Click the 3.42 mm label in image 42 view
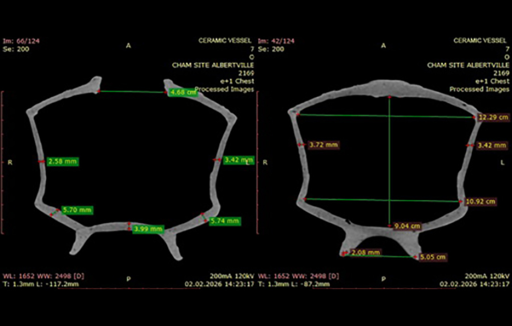Viewport: 512px width, 326px height. pyautogui.click(x=492, y=145)
